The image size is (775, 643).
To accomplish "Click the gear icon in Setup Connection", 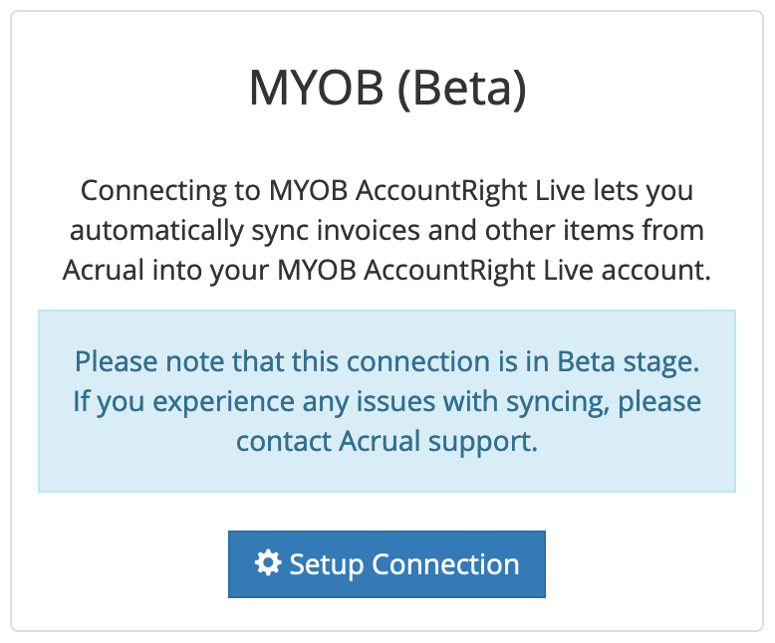I will [x=267, y=564].
